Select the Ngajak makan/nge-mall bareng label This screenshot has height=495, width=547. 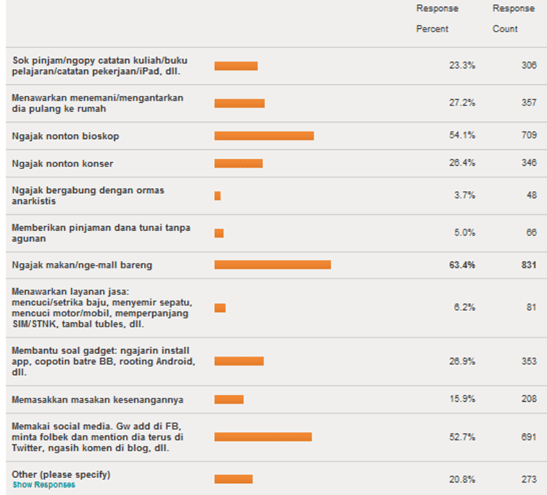(x=82, y=265)
